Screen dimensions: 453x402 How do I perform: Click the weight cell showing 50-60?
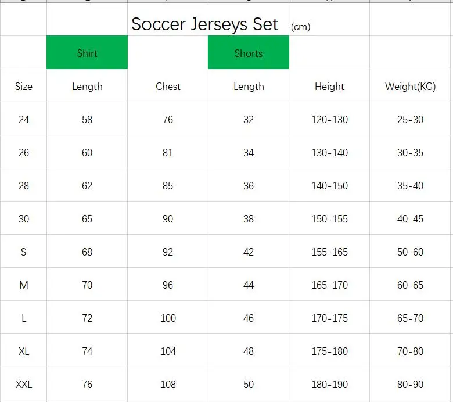(x=410, y=252)
